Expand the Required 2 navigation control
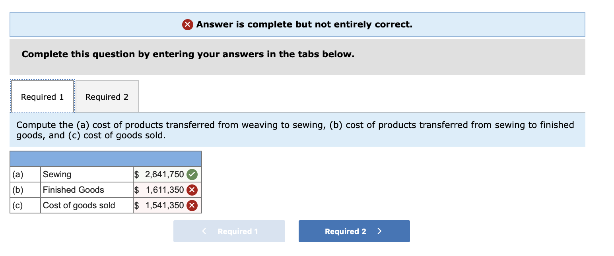Screen dimensions: 614x256 click(x=354, y=231)
